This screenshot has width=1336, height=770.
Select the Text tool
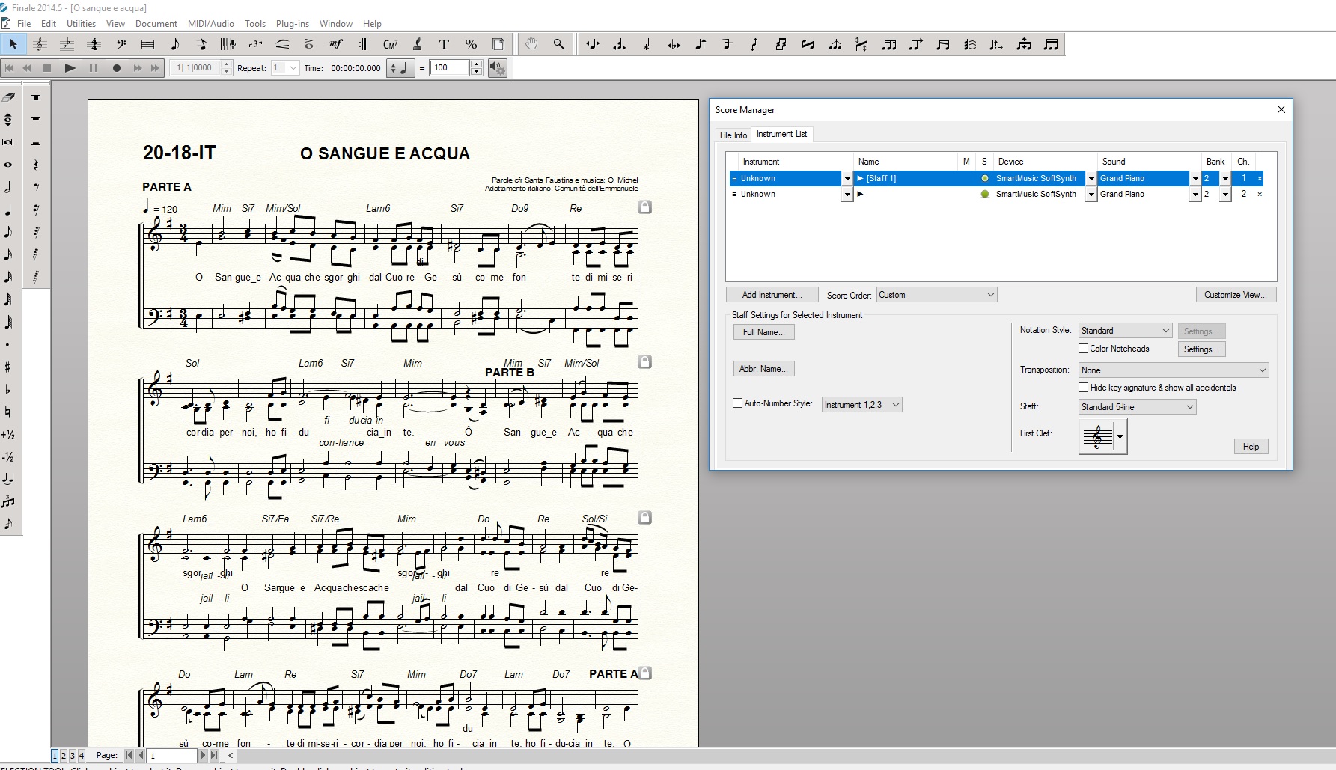[x=444, y=44]
